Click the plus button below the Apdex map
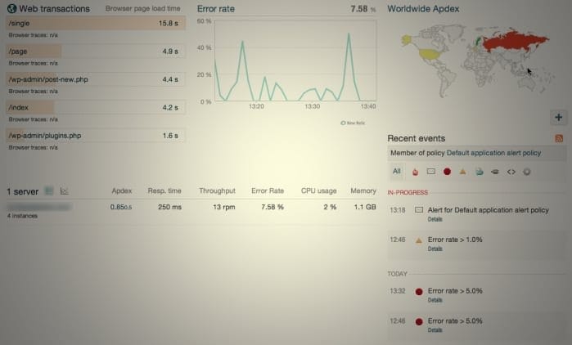 [559, 117]
